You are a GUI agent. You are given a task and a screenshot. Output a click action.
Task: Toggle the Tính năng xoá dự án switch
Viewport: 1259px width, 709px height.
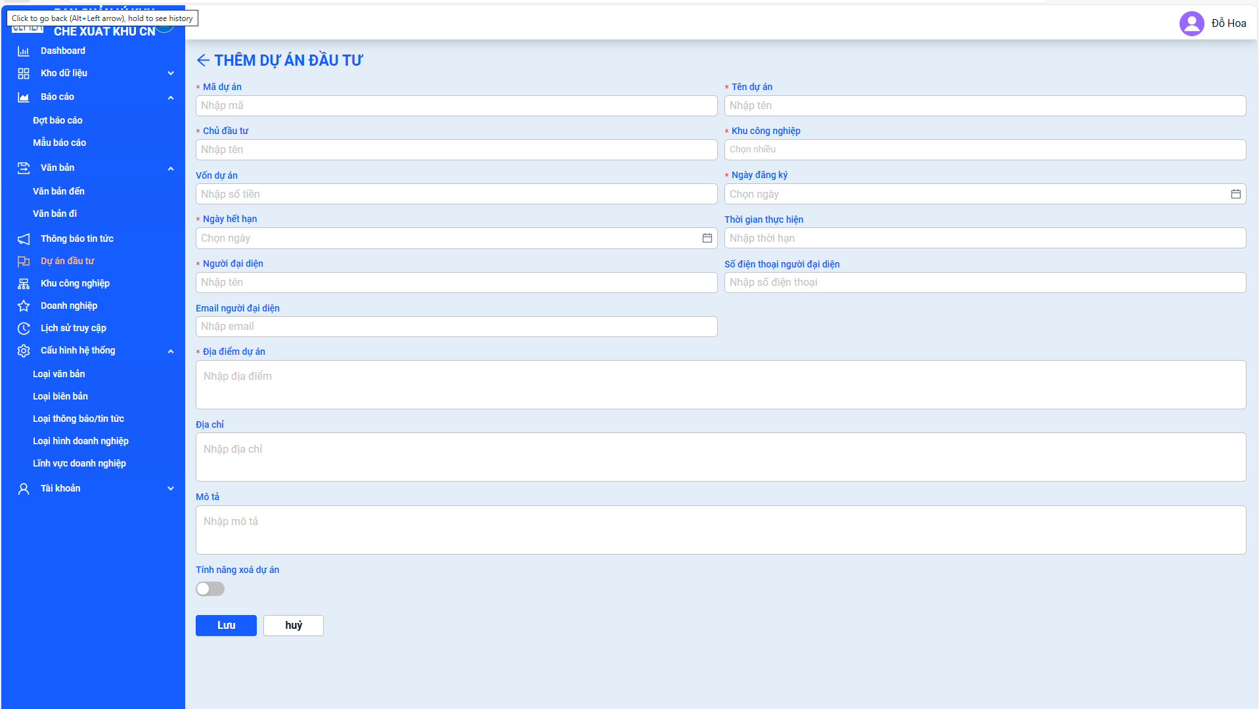pos(210,589)
